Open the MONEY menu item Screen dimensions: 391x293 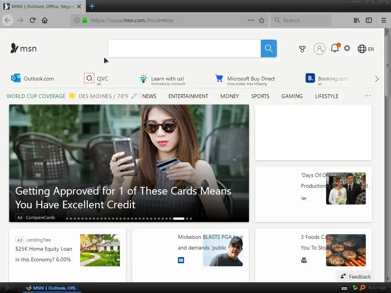[229, 96]
